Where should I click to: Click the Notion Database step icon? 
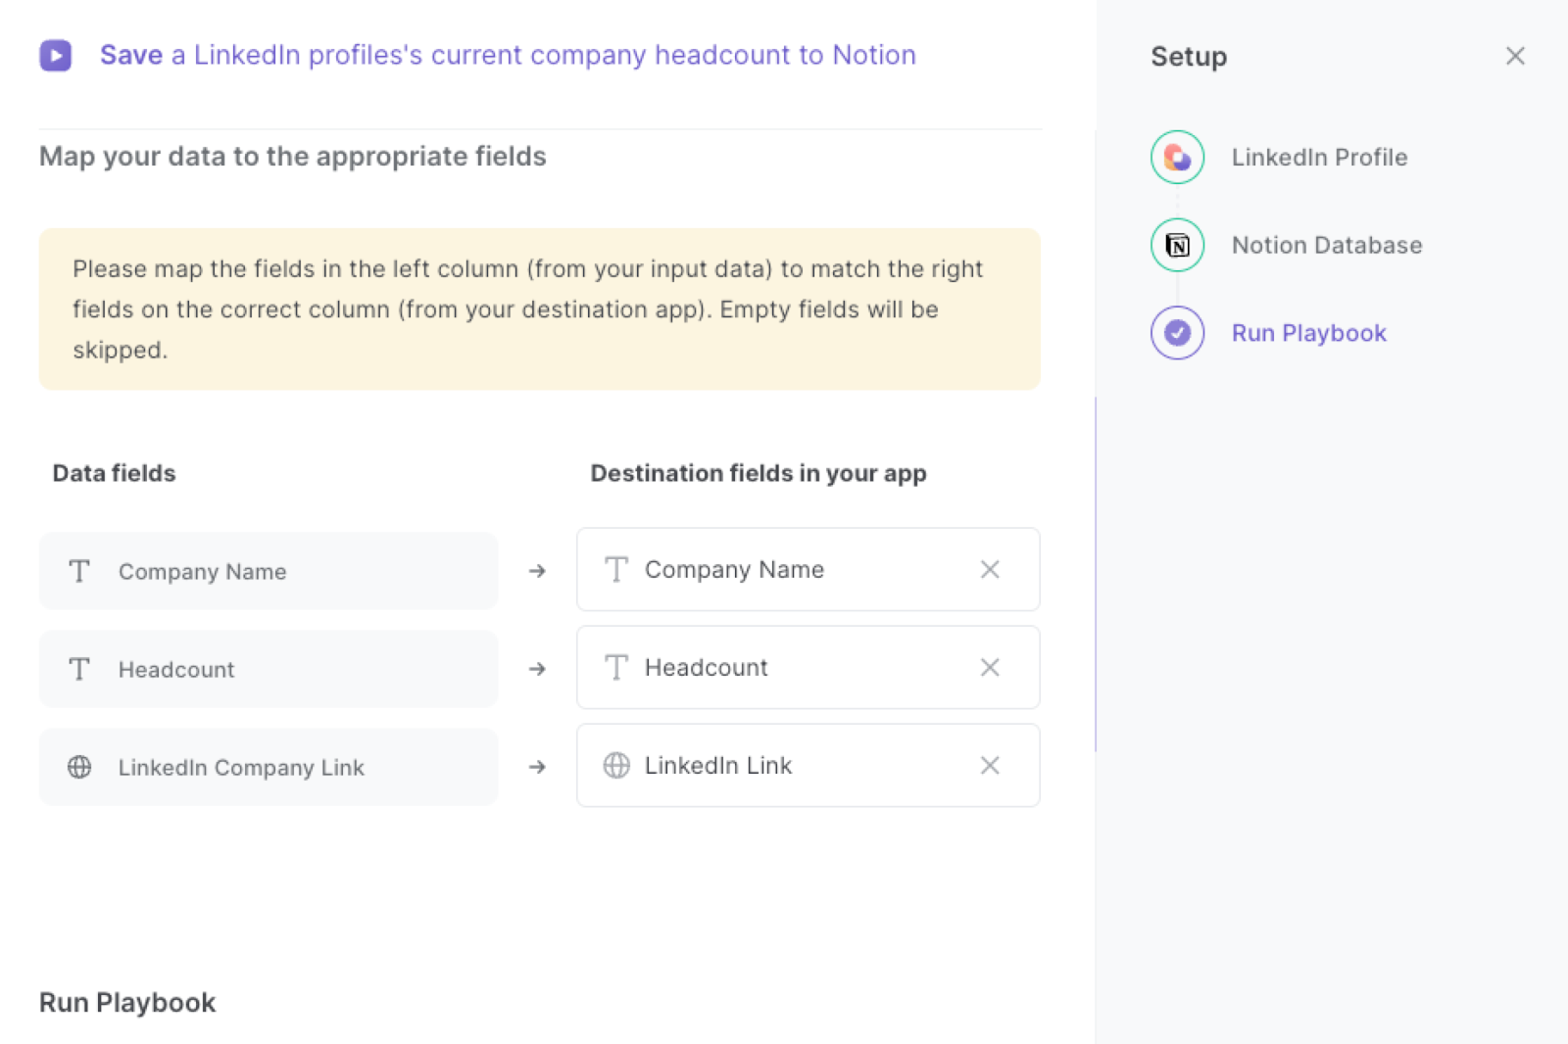pyautogui.click(x=1176, y=245)
